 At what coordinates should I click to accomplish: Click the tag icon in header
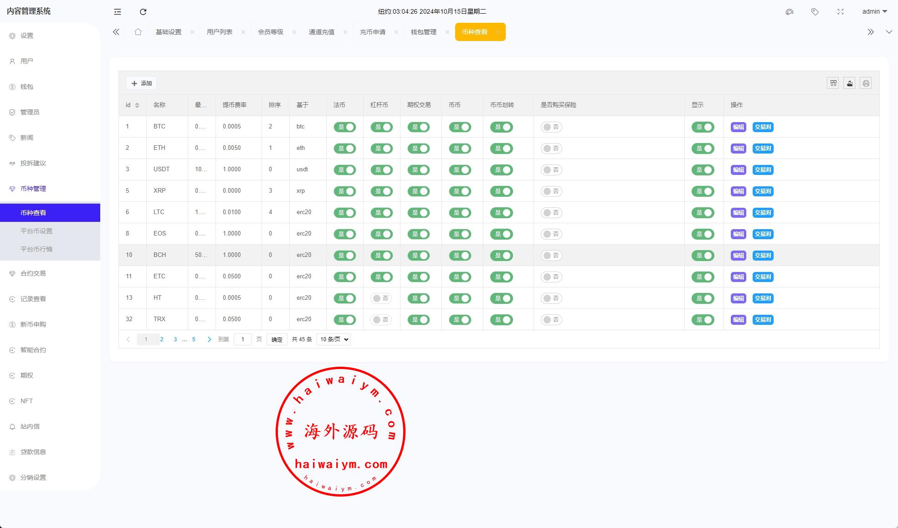pyautogui.click(x=815, y=12)
